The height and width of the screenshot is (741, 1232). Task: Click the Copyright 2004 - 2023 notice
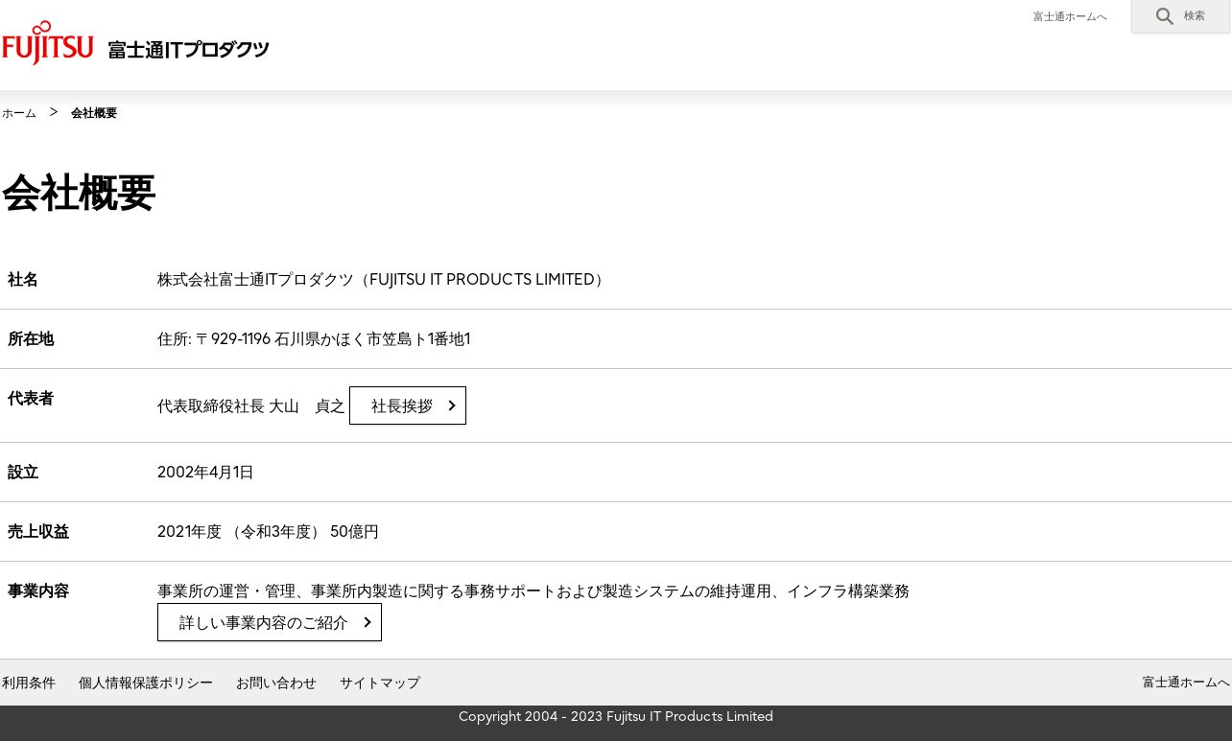pos(616,717)
